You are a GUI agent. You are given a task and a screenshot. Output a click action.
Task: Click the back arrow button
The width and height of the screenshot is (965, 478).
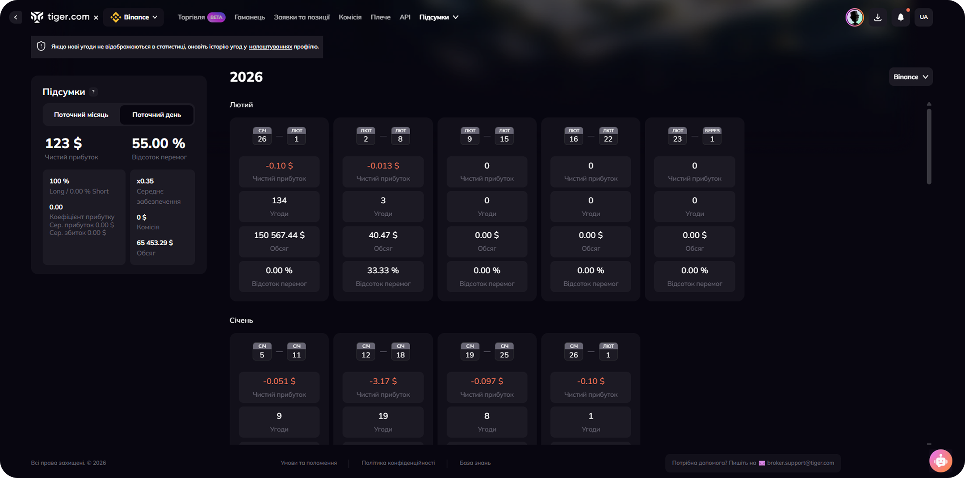[x=16, y=17]
